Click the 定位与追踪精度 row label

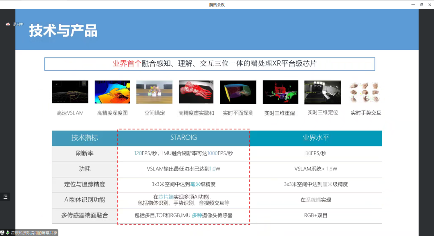[85, 185]
